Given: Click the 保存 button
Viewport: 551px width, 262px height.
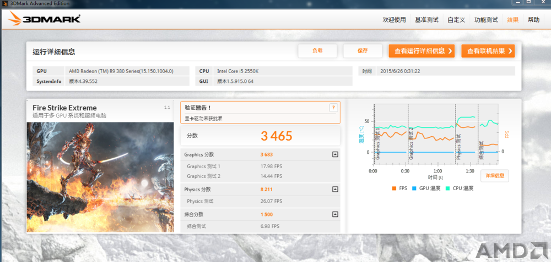Looking at the screenshot, I should tap(363, 51).
